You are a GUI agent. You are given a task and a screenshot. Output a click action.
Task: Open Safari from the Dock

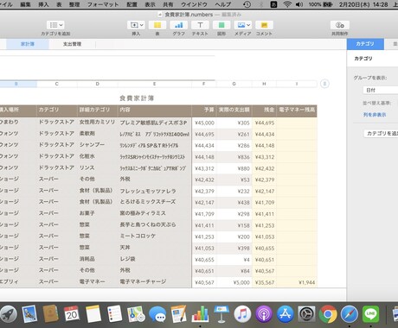(x=349, y=314)
